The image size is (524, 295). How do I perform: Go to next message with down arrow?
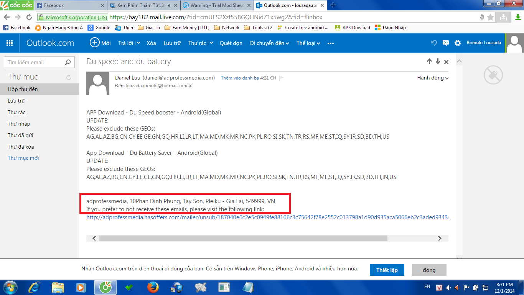[438, 61]
